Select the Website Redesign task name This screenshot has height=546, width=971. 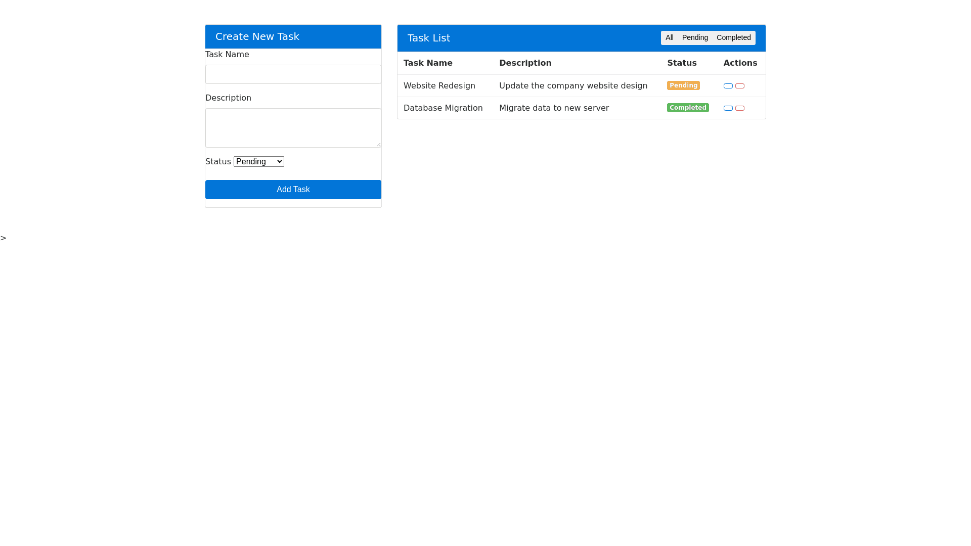click(439, 86)
